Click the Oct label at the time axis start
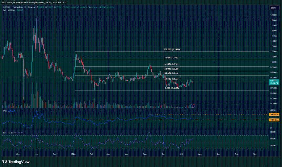Screen dimensions: 282x167 point(18,154)
